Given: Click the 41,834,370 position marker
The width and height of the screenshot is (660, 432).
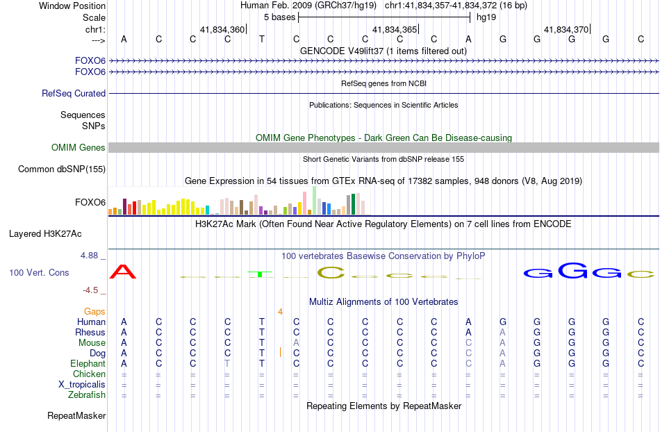Looking at the screenshot, I should (567, 30).
